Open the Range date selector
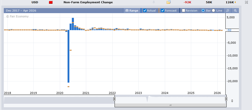Screen dimensions: 252x110 click(132, 11)
